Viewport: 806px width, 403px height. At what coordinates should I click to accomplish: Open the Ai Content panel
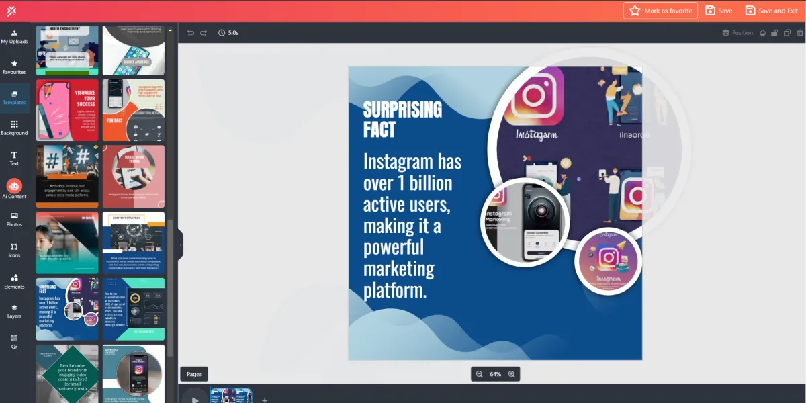14,189
